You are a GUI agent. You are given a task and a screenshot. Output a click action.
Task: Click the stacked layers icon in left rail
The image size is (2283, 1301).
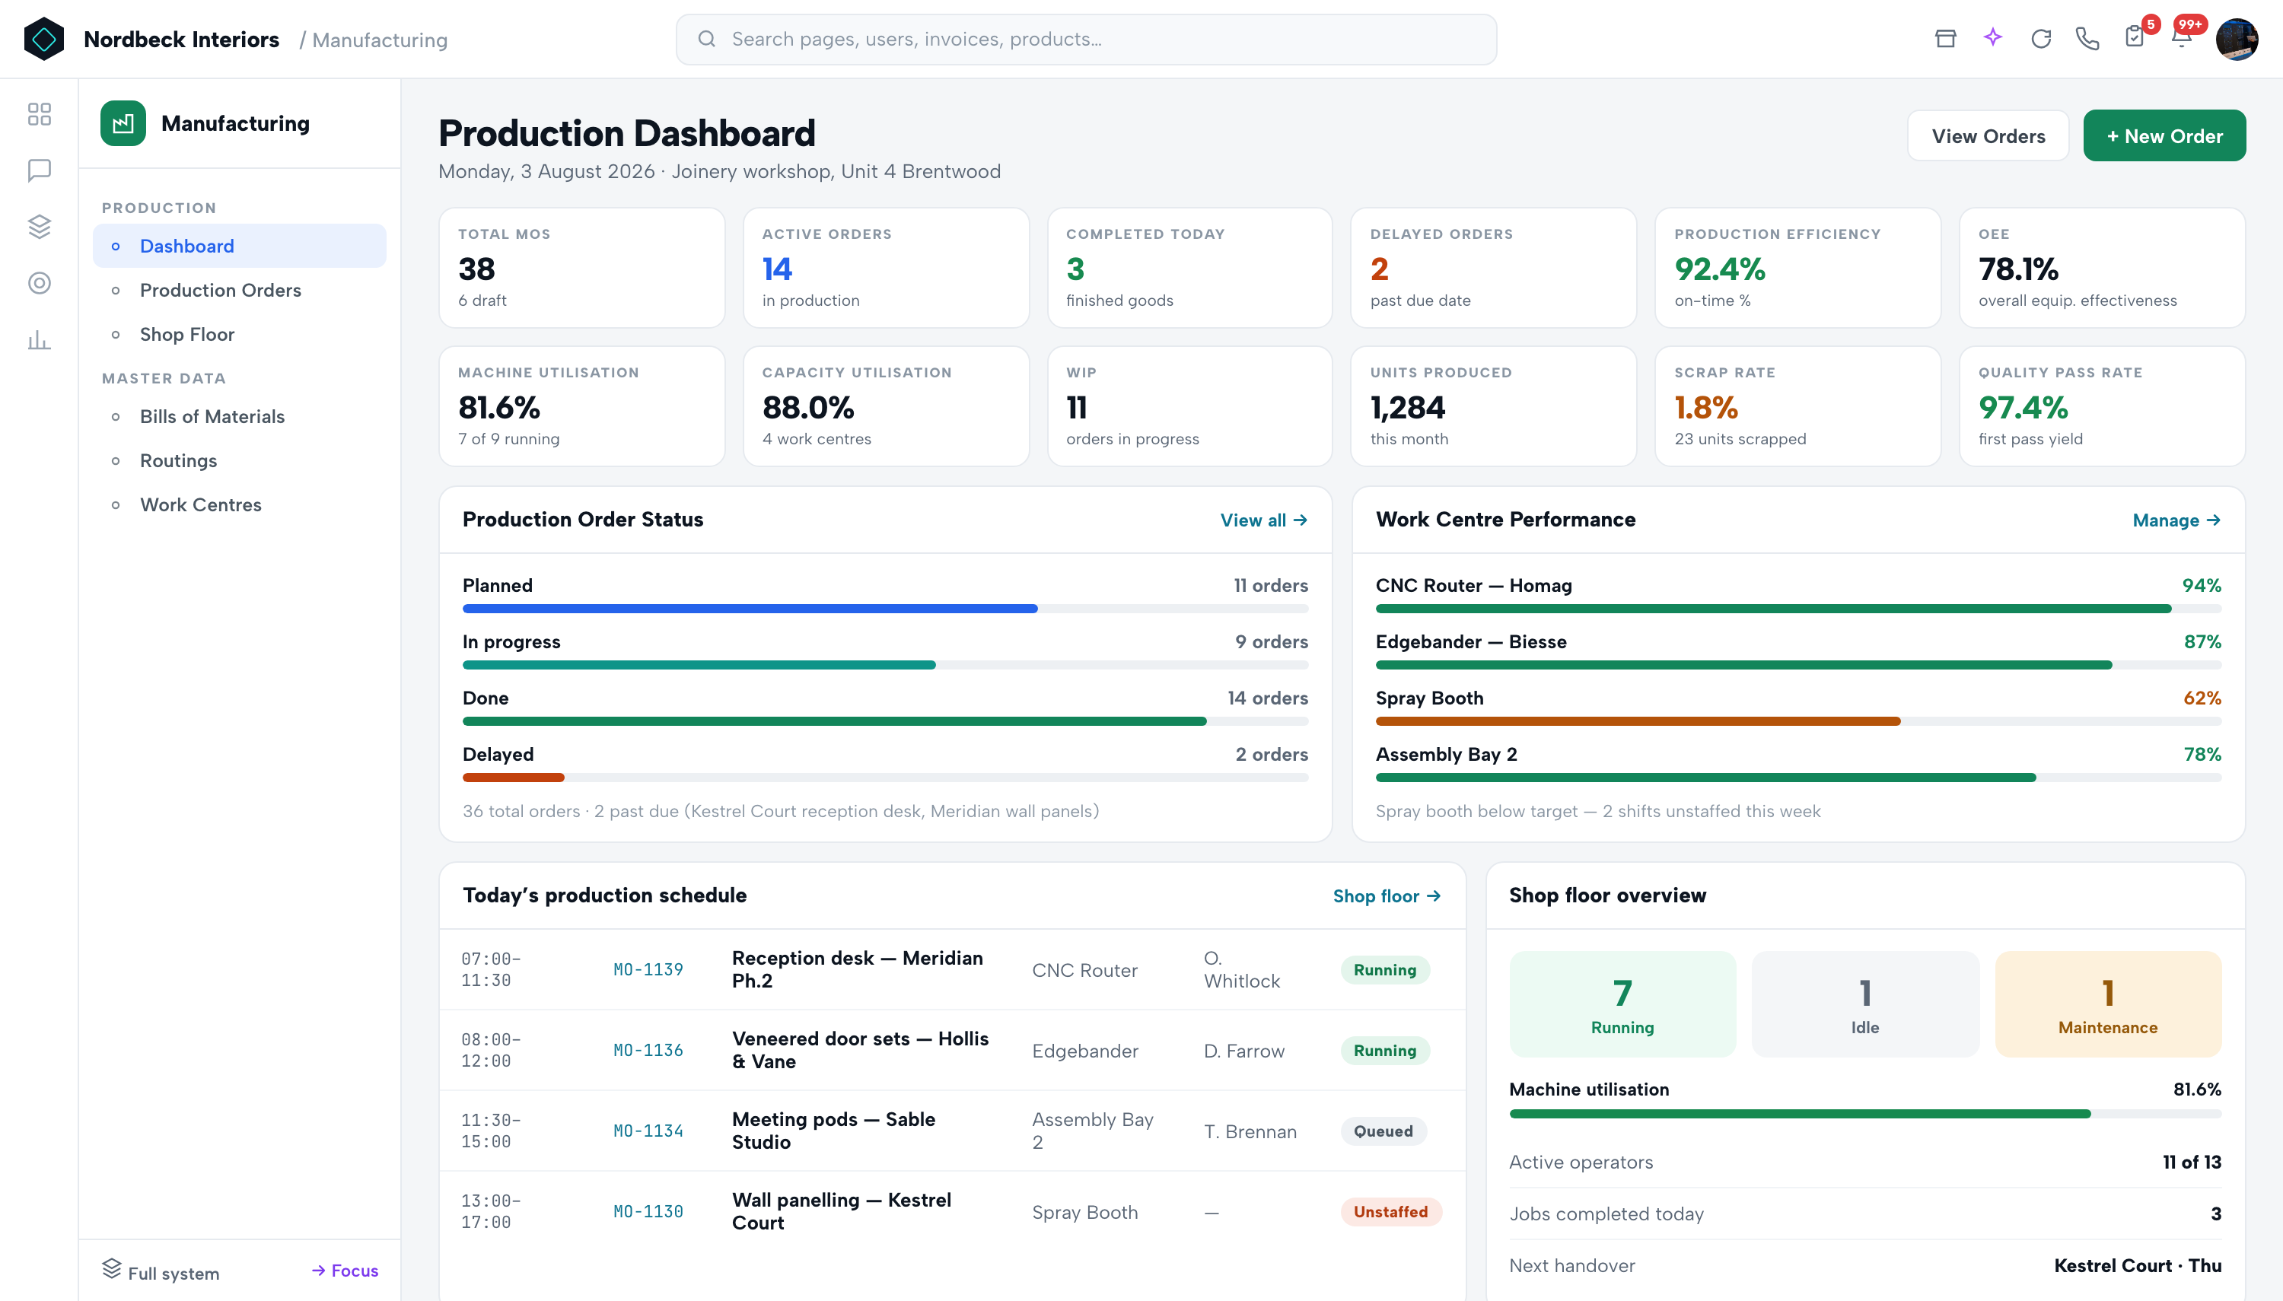click(x=40, y=226)
